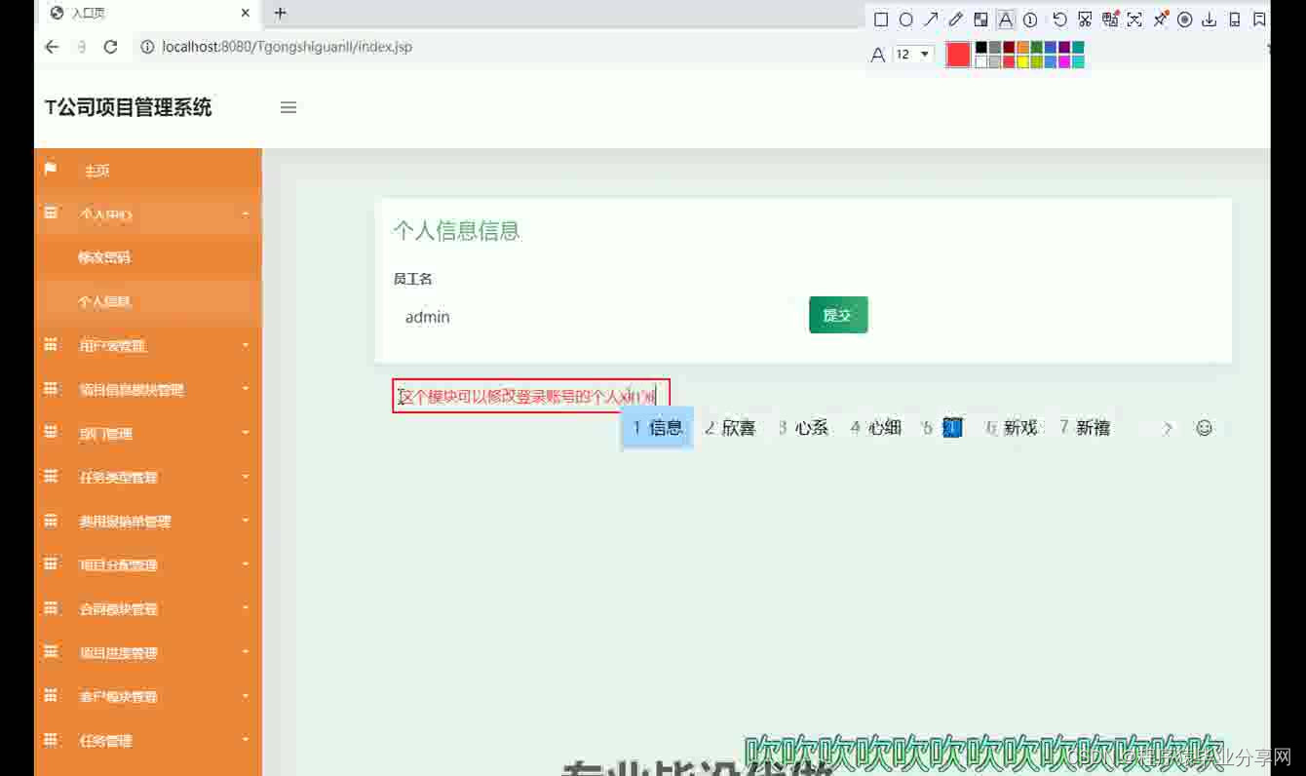The height and width of the screenshot is (776, 1306).
Task: Expand the 项目进度管理 menu arrow
Action: coord(246,652)
